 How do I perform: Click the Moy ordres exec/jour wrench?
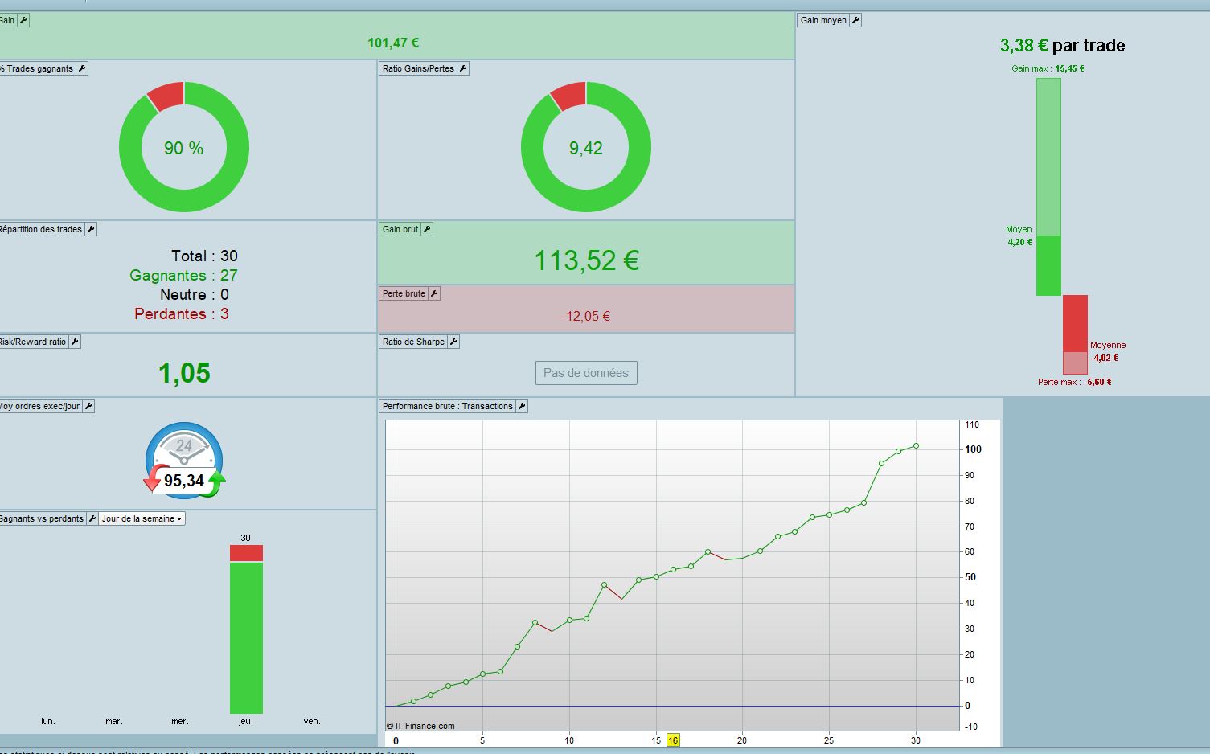click(88, 406)
